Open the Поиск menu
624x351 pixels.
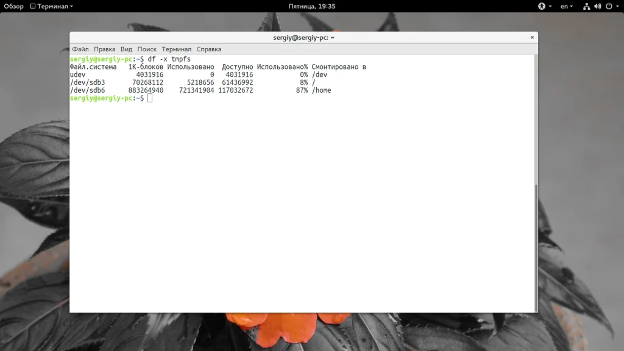coord(147,49)
